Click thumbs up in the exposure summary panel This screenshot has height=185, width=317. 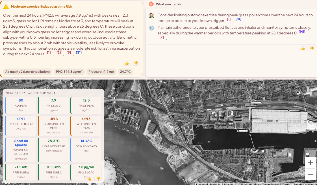coord(89,179)
